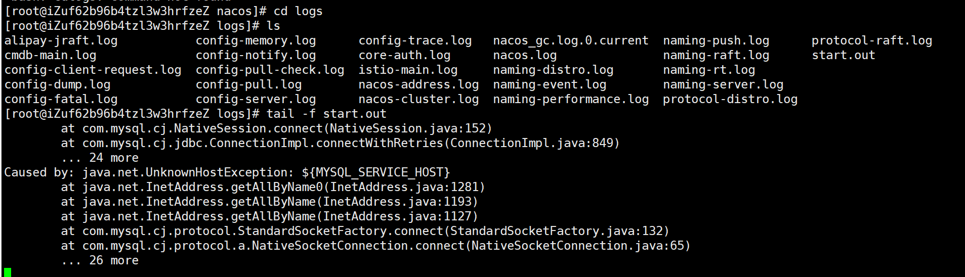Click the nacos.log filename

click(x=525, y=55)
